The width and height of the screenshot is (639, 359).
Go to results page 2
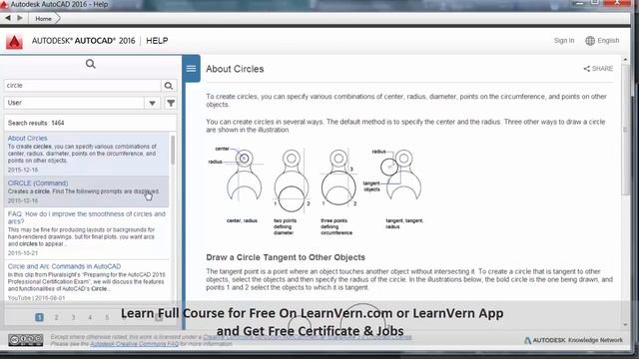pos(56,317)
